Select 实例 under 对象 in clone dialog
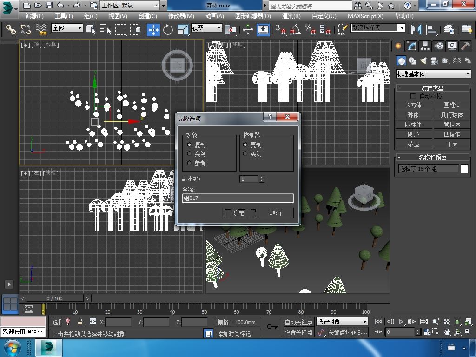The image size is (476, 357). tap(190, 154)
